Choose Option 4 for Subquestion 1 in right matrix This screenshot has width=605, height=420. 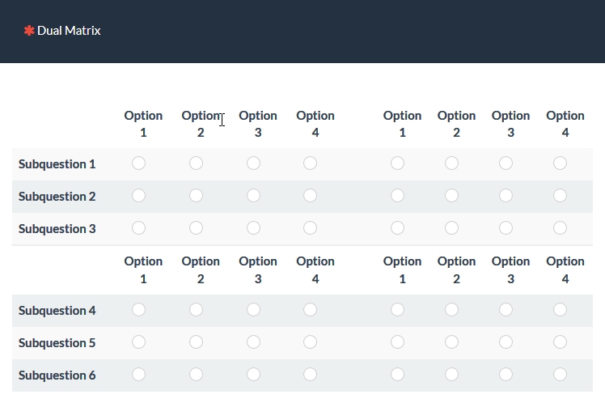point(560,163)
